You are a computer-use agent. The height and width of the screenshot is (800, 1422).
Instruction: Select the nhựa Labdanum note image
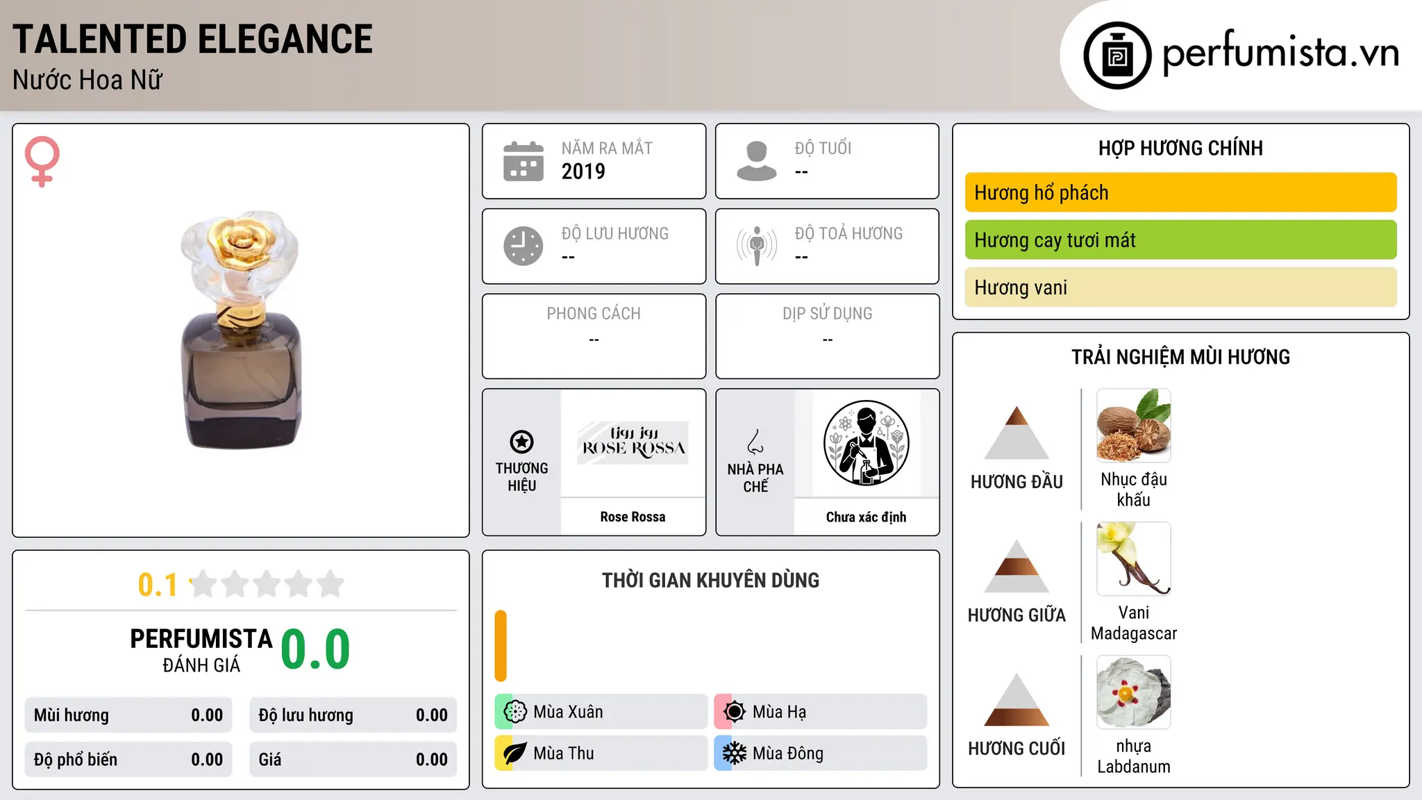pyautogui.click(x=1134, y=692)
